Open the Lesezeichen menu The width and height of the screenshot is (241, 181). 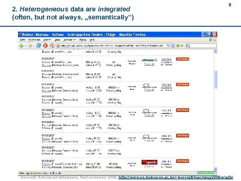click(x=70, y=40)
